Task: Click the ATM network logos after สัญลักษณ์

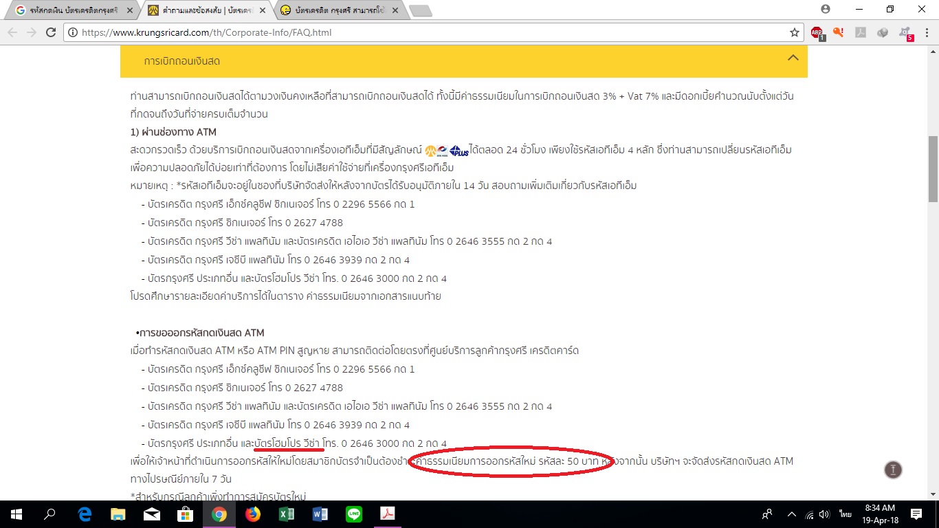Action: pyautogui.click(x=446, y=151)
